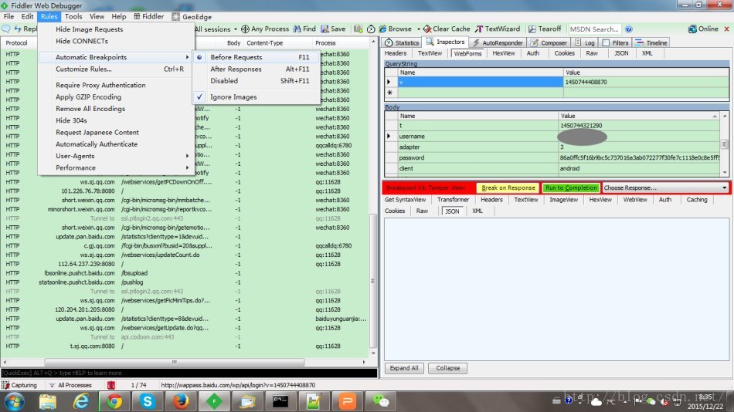Viewport: 734px width, 412px height.
Task: Expand the Performance submenu
Action: (x=116, y=167)
